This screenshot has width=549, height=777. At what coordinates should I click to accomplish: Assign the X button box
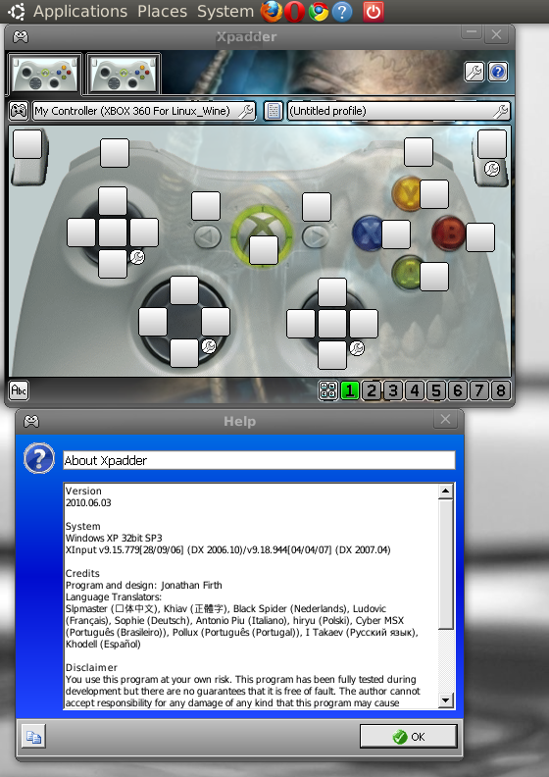396,234
